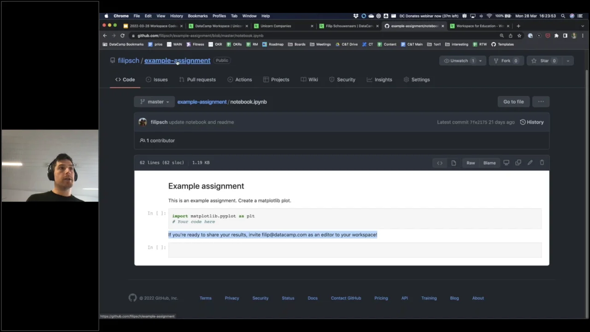Click the GitHub logo in the footer
This screenshot has height=332, width=590.
133,298
